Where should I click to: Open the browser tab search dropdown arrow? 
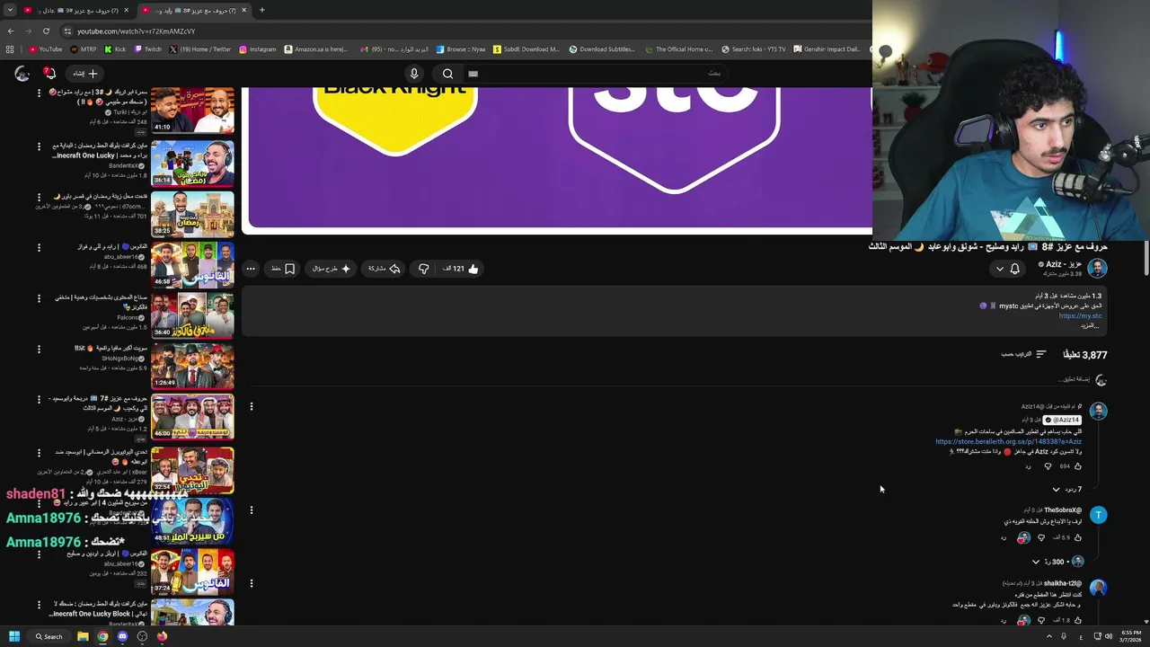[10, 10]
